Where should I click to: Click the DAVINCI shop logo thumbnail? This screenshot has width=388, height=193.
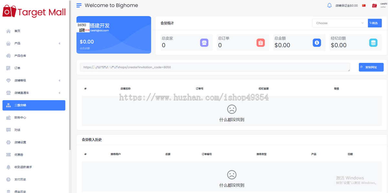83,27
